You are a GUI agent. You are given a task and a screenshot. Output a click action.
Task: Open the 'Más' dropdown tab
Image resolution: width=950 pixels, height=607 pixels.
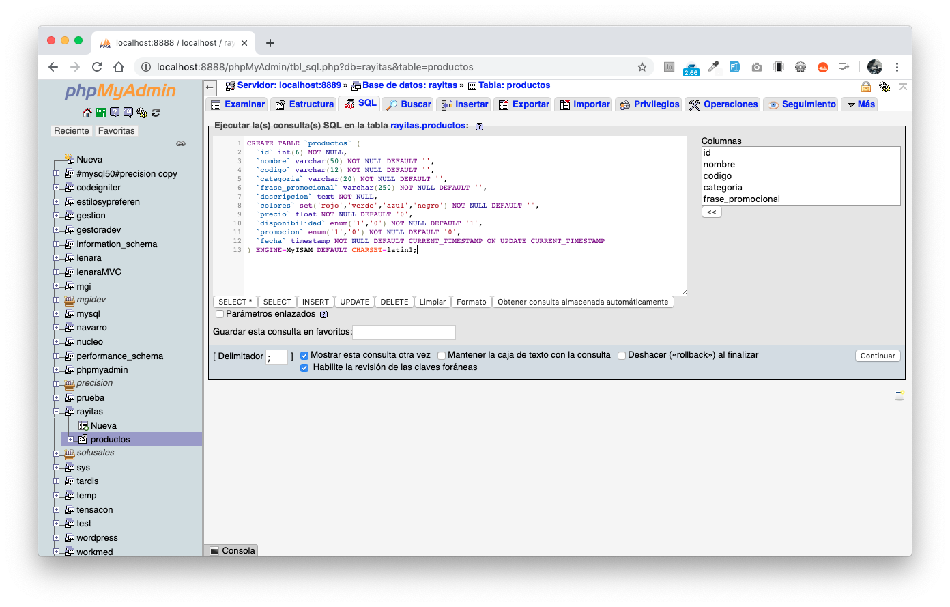click(860, 104)
